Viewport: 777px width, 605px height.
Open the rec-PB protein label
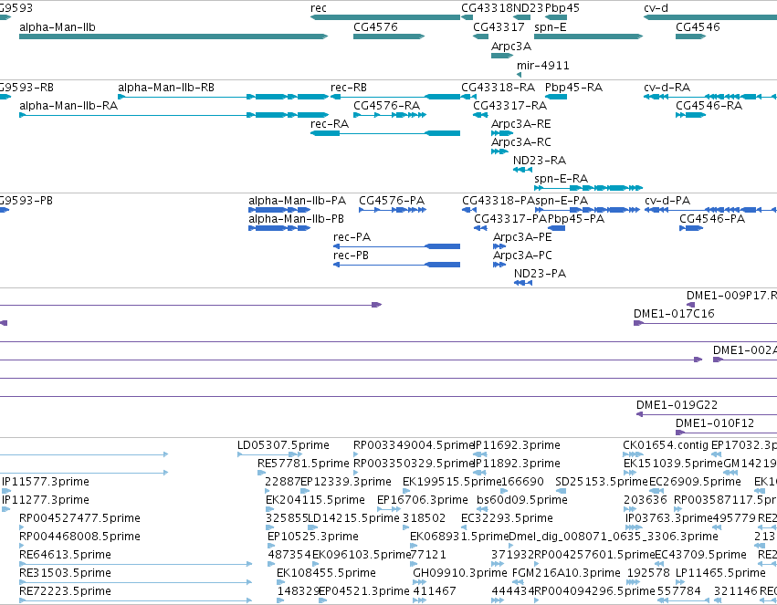(351, 256)
